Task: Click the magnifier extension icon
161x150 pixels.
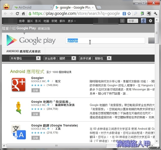Action: pos(136,13)
